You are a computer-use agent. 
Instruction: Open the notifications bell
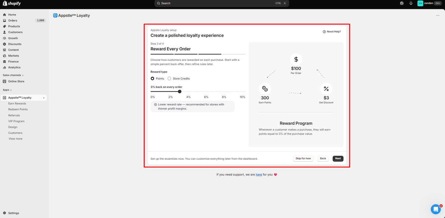(411, 3)
